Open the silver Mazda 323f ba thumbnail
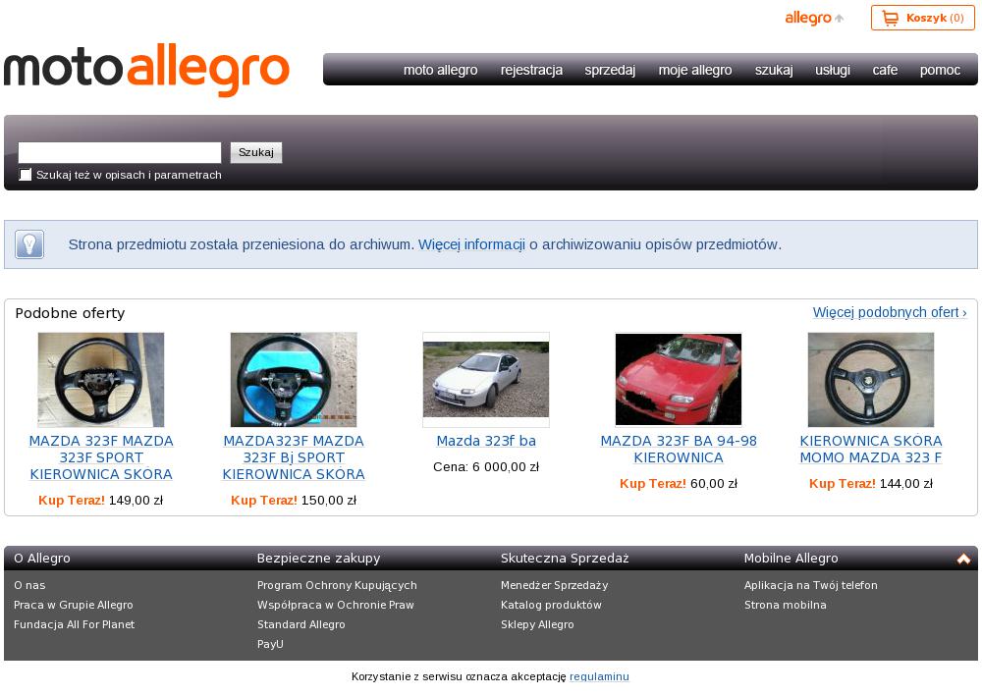The image size is (982, 696). click(x=486, y=380)
